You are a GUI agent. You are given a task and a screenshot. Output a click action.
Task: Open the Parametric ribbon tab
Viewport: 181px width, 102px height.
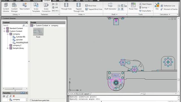(37, 1)
